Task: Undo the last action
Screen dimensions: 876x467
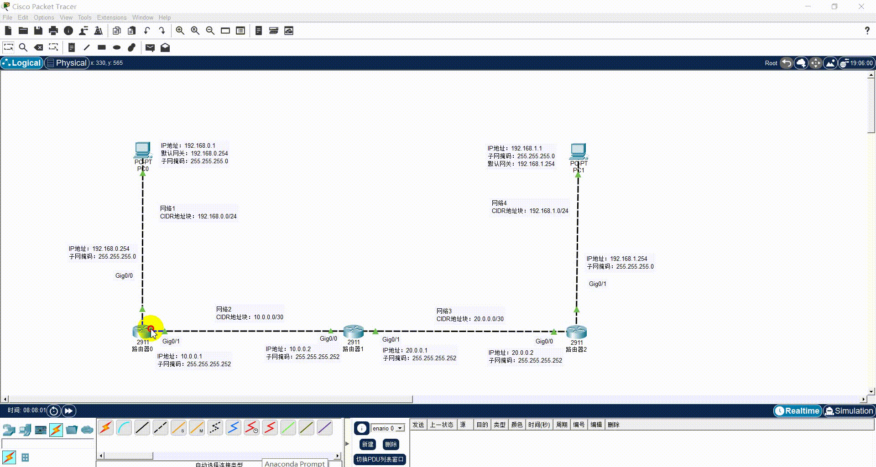Action: point(147,31)
